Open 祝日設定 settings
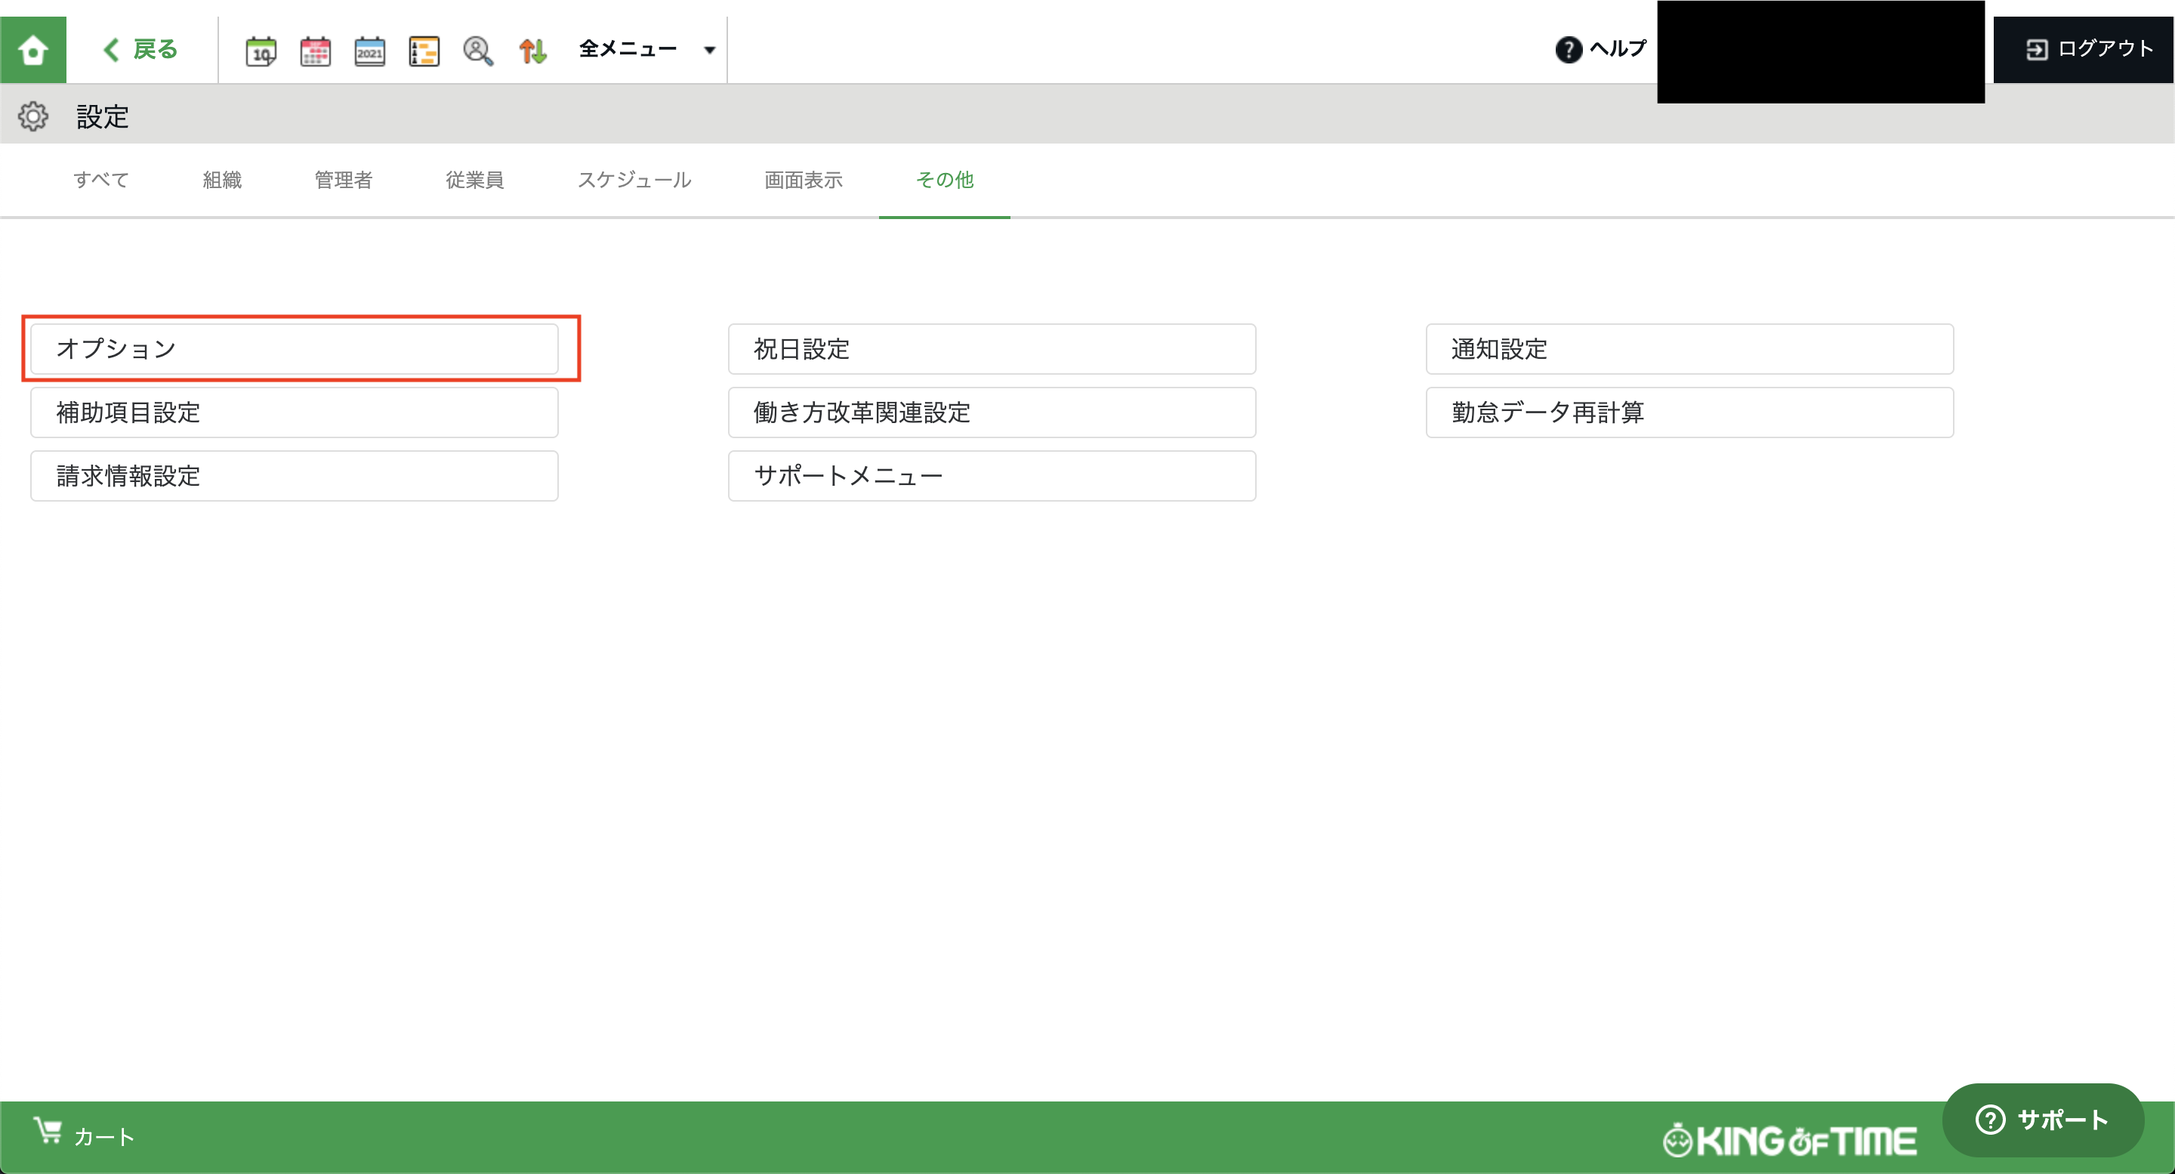 tap(992, 349)
